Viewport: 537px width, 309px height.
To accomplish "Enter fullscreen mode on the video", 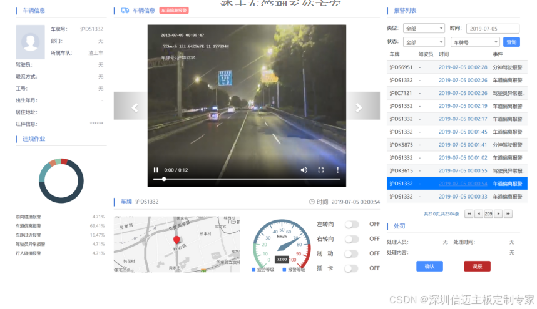I will tap(321, 170).
